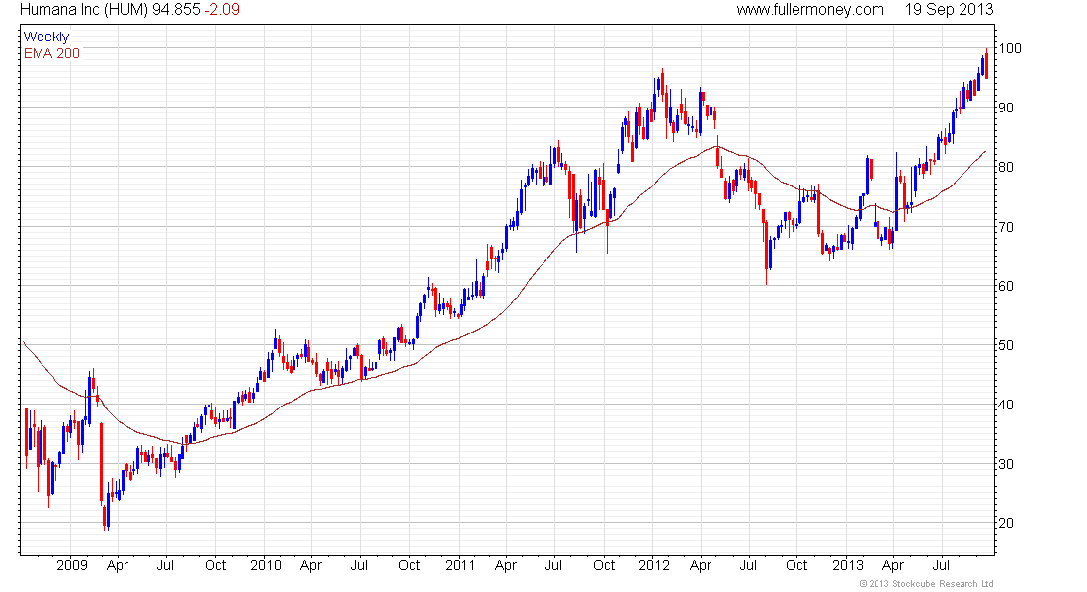Click the Humana Inc (HUM) chart title

pos(85,10)
